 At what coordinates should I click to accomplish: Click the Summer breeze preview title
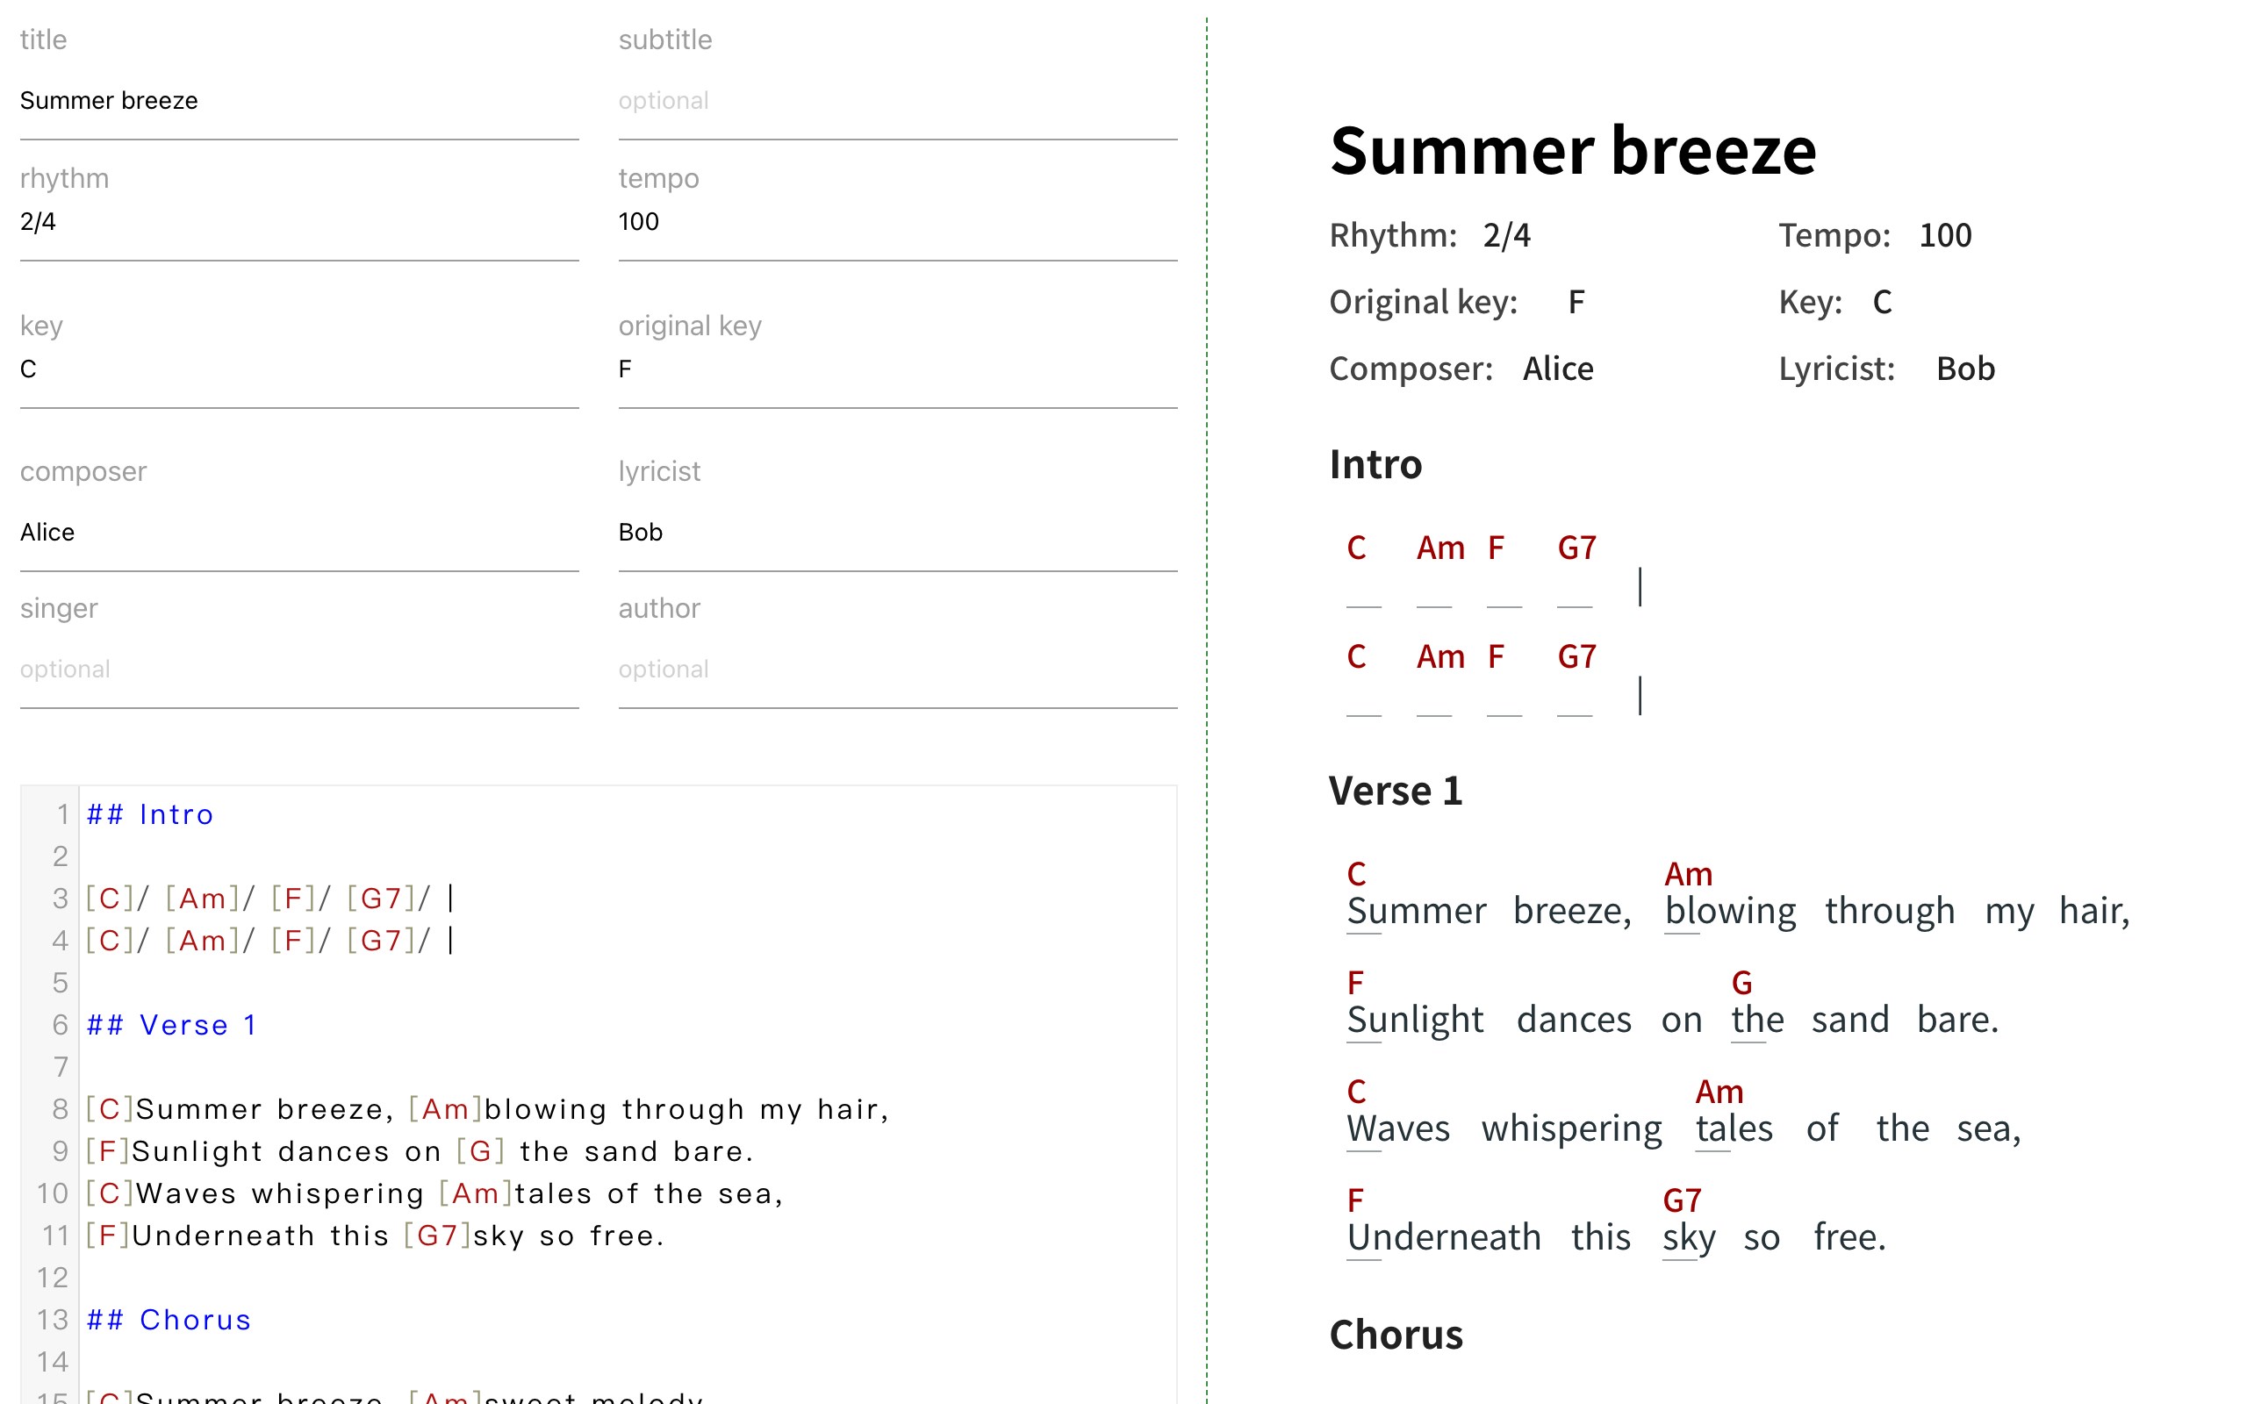pos(1572,150)
